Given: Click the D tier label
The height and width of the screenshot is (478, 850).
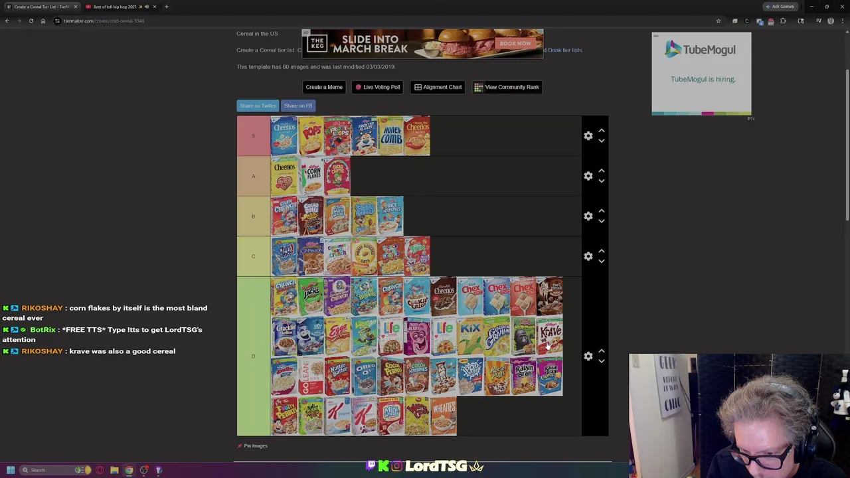Looking at the screenshot, I should pyautogui.click(x=253, y=357).
